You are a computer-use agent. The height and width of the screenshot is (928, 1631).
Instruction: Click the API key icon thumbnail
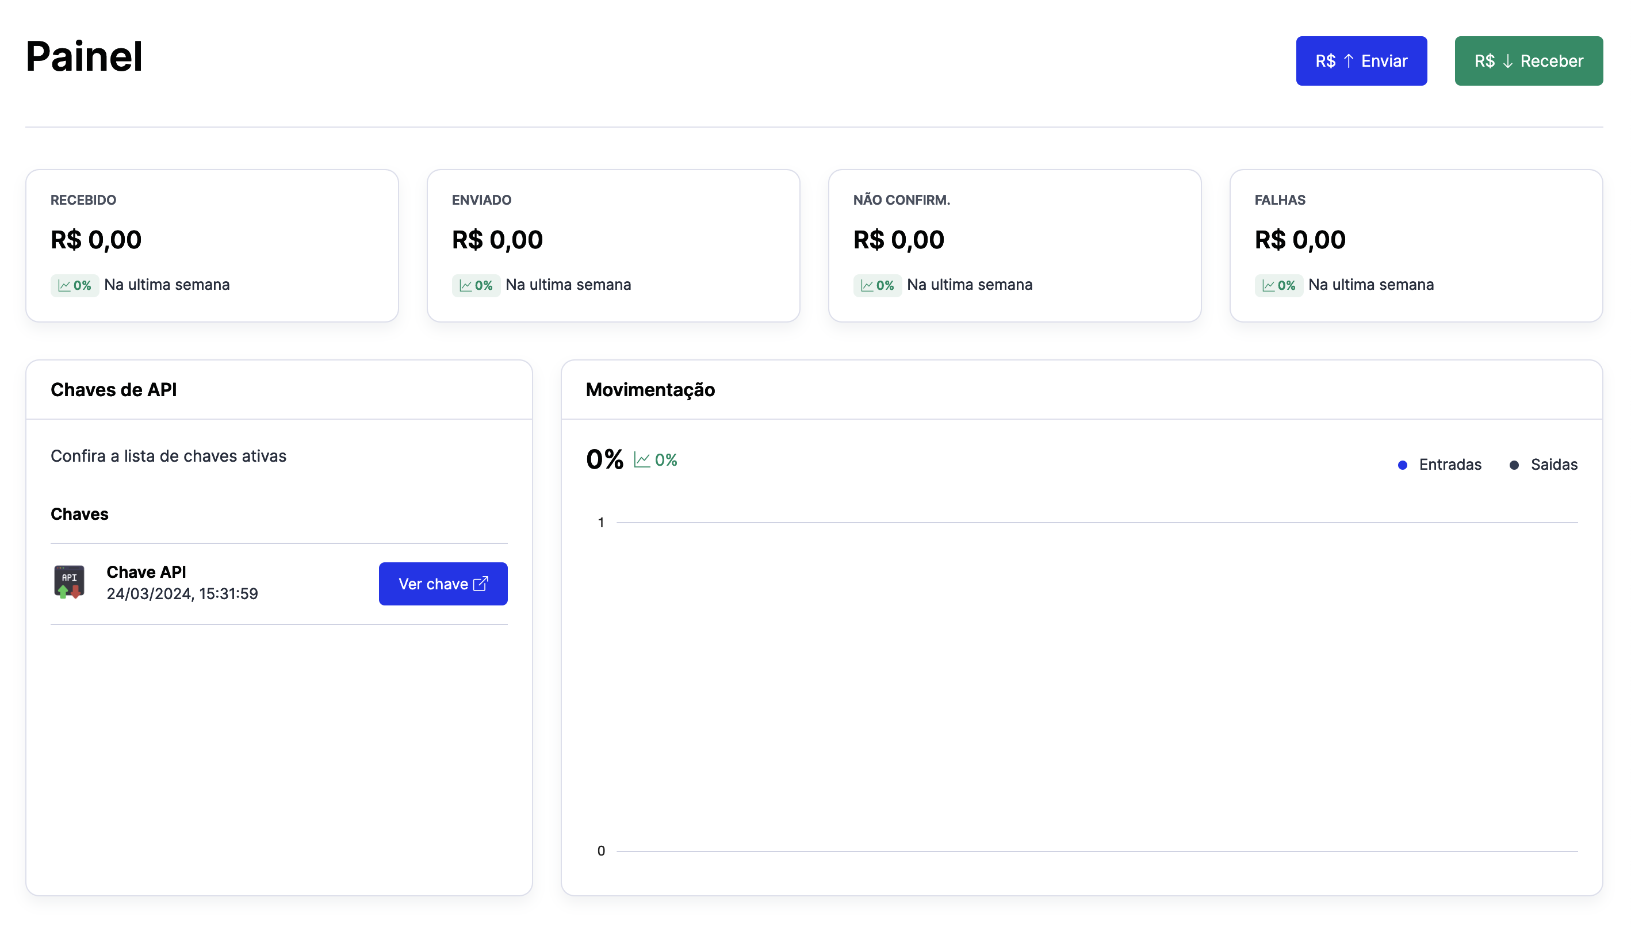[69, 582]
